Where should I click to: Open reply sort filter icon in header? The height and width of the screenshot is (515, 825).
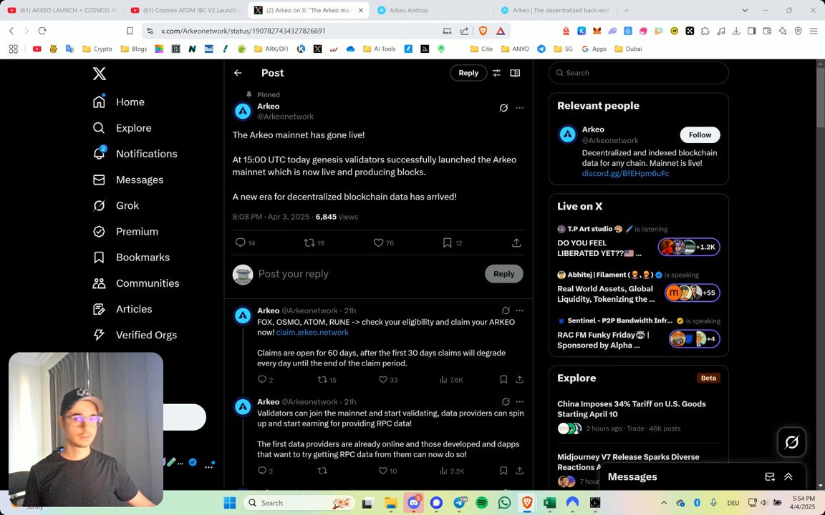[x=496, y=73]
